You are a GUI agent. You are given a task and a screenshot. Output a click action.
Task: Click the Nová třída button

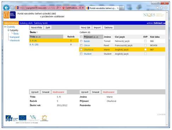click(36, 27)
